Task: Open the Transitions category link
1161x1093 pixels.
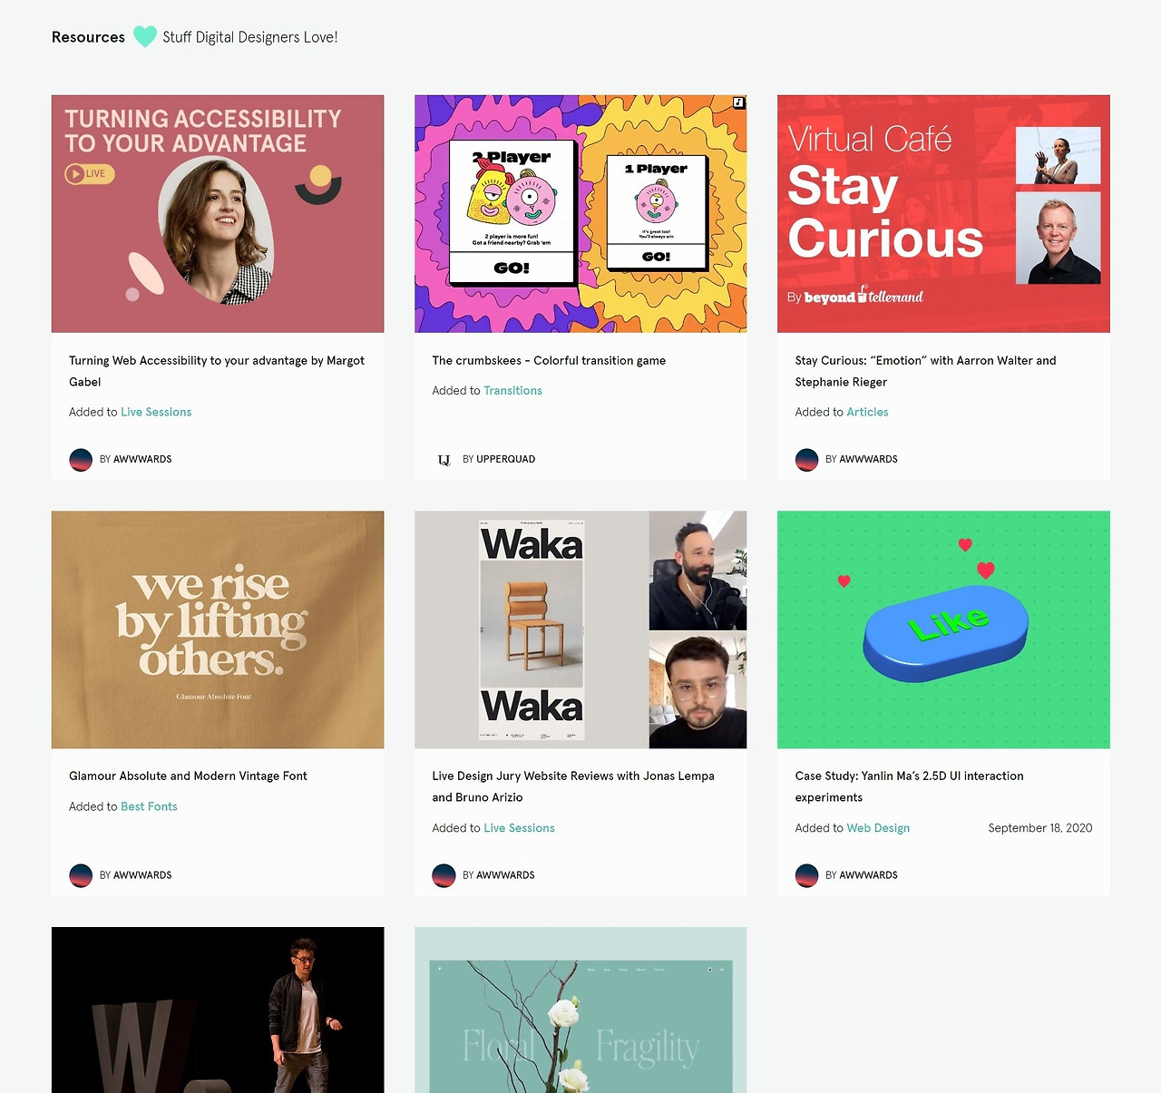Action: tap(512, 391)
